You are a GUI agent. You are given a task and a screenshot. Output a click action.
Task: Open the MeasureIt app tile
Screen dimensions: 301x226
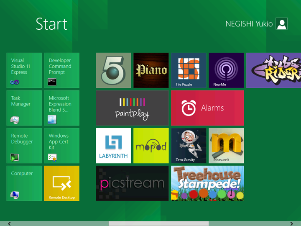pyautogui.click(x=226, y=146)
